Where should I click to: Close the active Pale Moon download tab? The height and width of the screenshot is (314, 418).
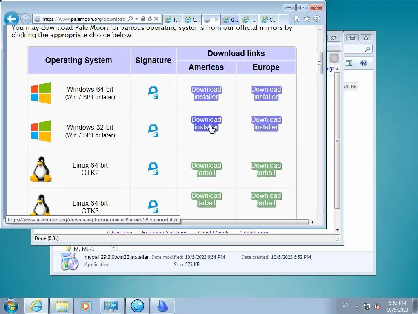(216, 20)
